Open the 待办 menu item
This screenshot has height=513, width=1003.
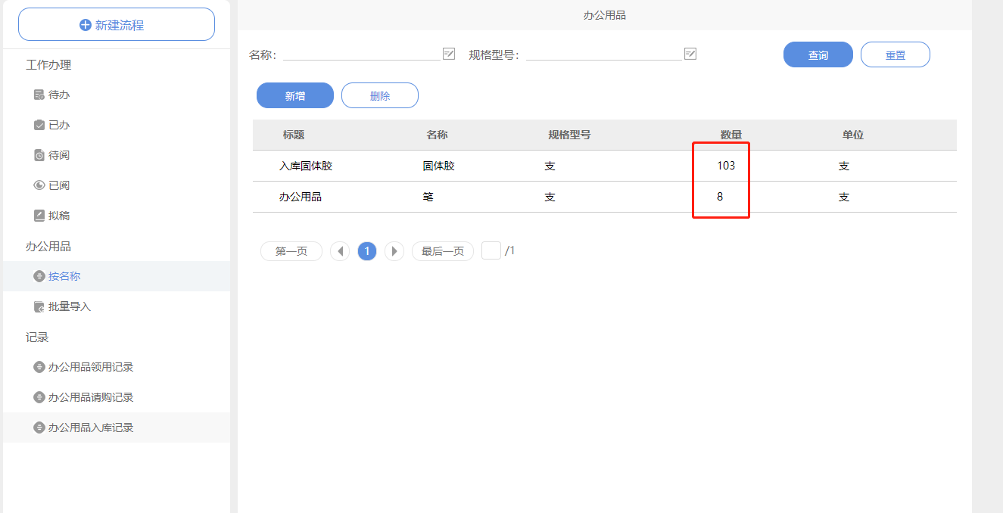click(117, 95)
